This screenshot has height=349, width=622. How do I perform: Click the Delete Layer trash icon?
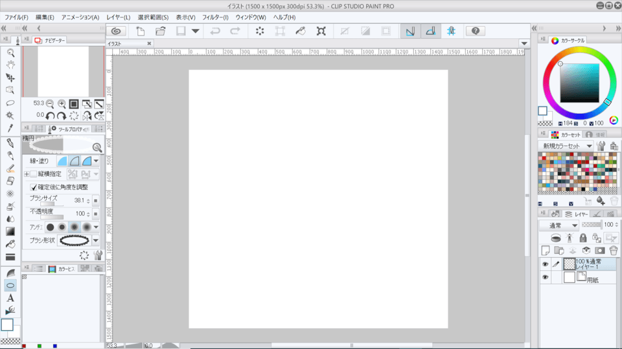coord(614,250)
